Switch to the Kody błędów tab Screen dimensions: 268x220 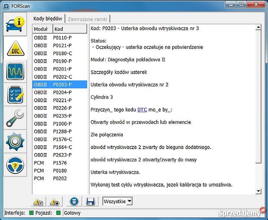point(48,19)
